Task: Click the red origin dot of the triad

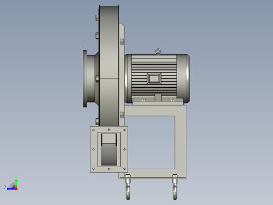Action: click(16, 189)
